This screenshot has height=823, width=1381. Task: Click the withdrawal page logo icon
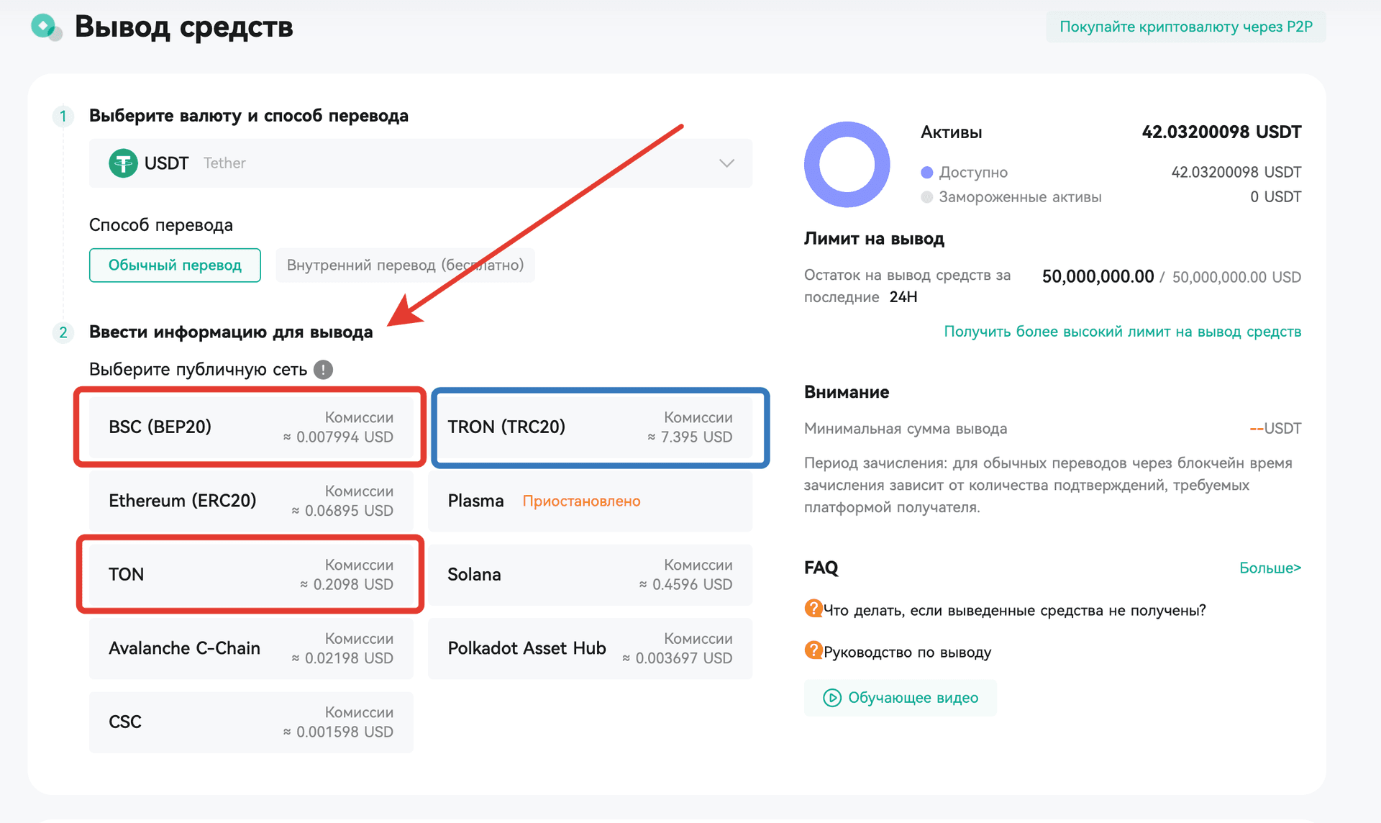click(46, 27)
